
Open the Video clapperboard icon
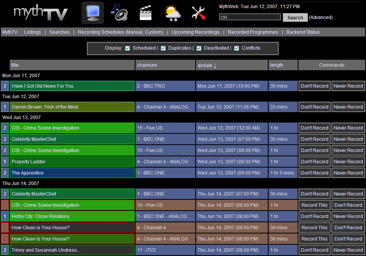pos(146,12)
